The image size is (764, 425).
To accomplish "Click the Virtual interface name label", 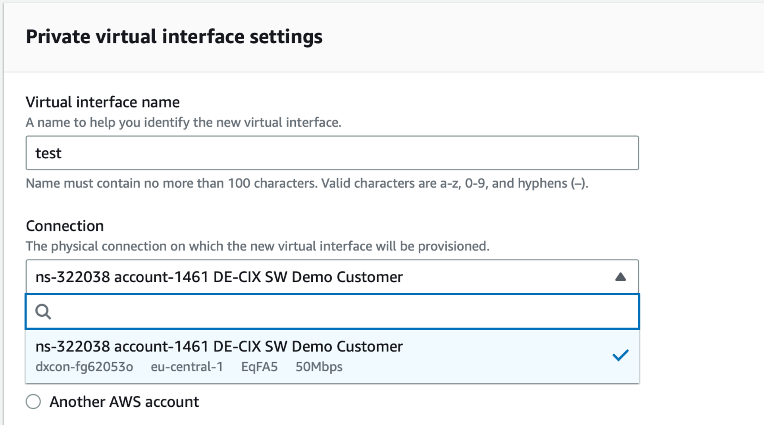I will pyautogui.click(x=103, y=102).
